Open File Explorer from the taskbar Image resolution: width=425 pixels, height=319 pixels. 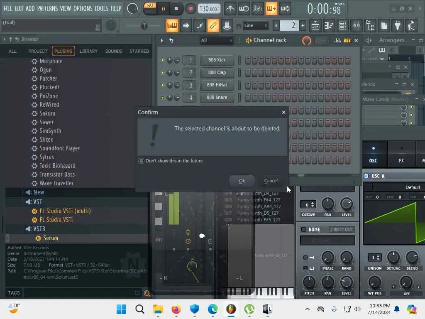(x=158, y=309)
